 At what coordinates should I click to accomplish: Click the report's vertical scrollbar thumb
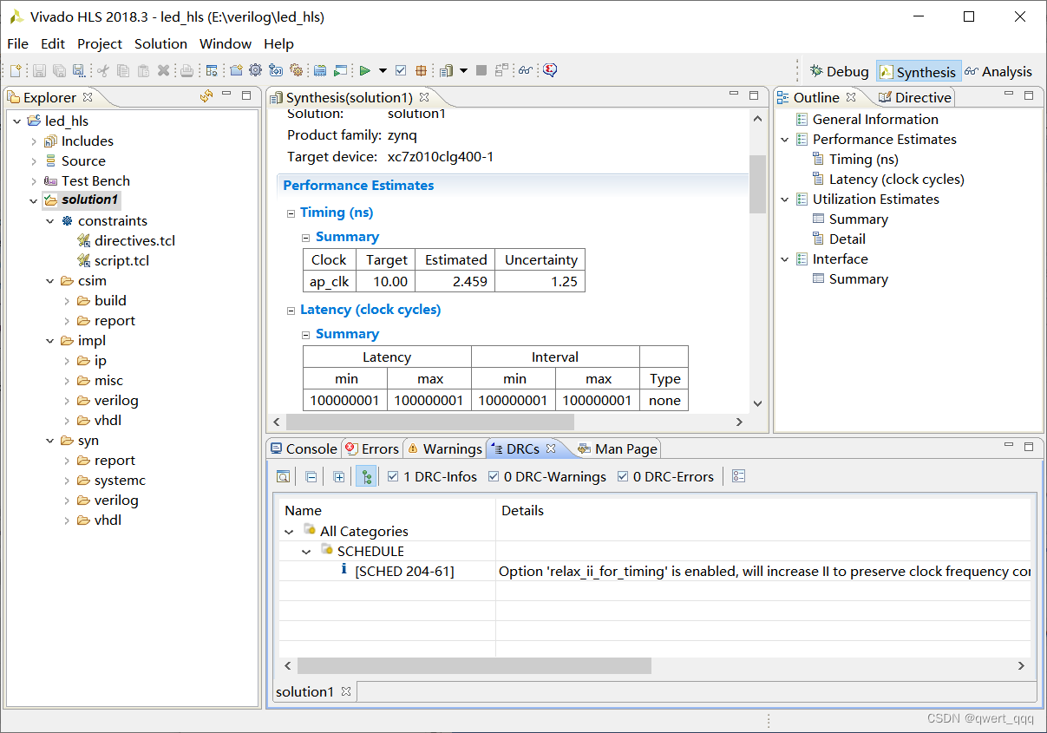[x=757, y=184]
